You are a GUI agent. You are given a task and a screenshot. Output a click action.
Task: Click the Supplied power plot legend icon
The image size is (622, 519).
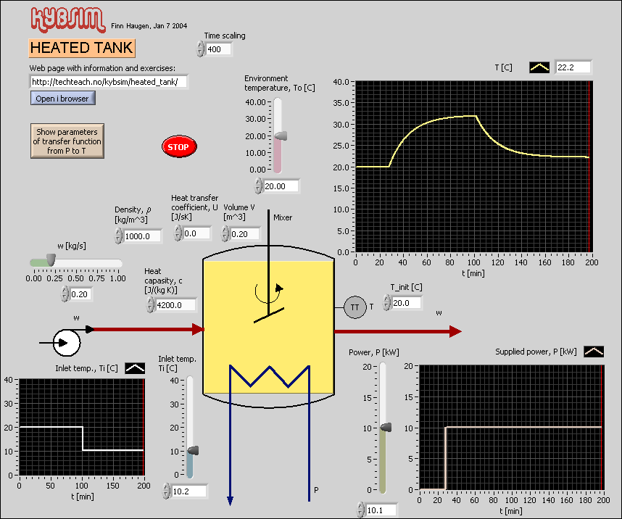[593, 352]
